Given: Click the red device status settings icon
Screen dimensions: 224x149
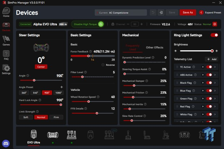Looking at the screenshot, I should click(x=215, y=24).
